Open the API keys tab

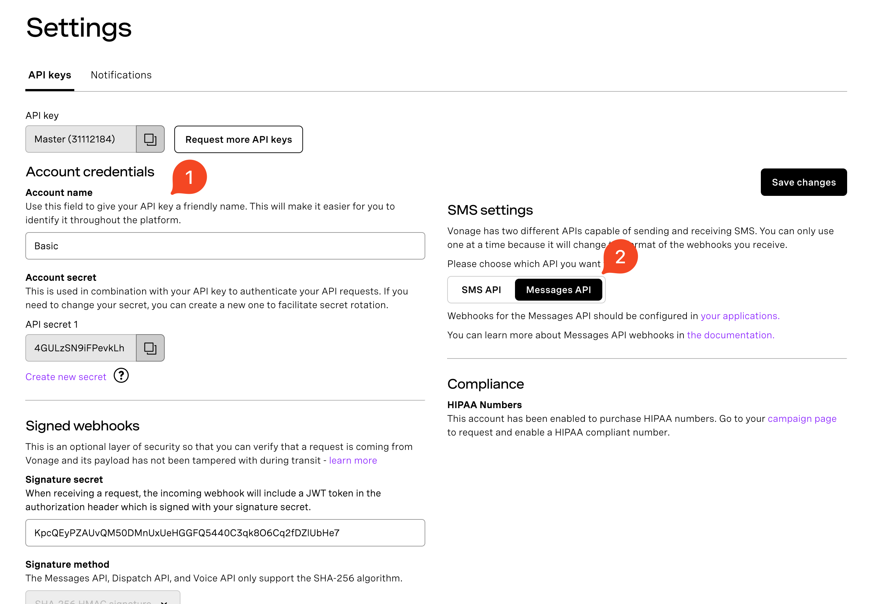pos(50,75)
